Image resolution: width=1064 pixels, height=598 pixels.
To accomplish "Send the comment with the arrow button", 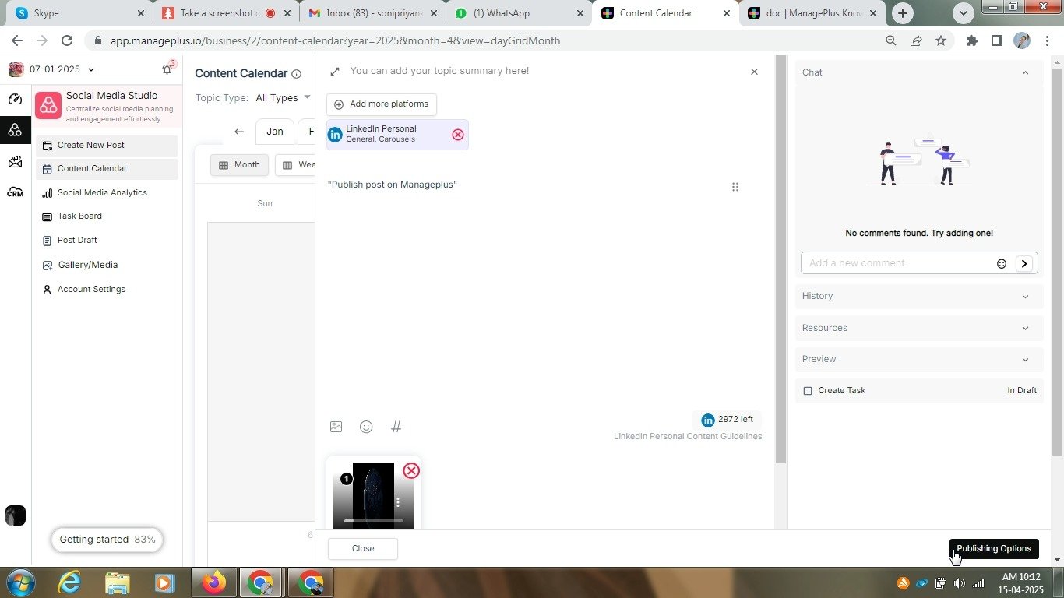I will click(1024, 263).
